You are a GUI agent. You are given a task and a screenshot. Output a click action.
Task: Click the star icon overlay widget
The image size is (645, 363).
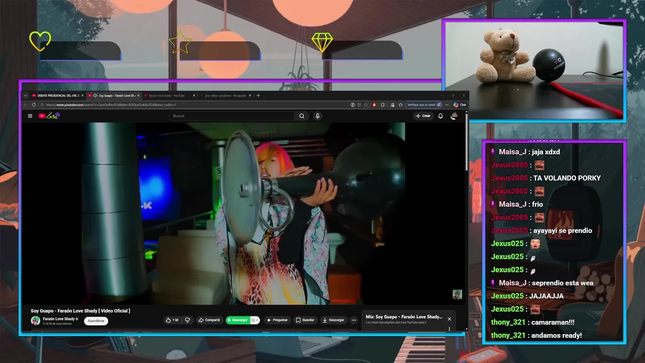click(179, 42)
